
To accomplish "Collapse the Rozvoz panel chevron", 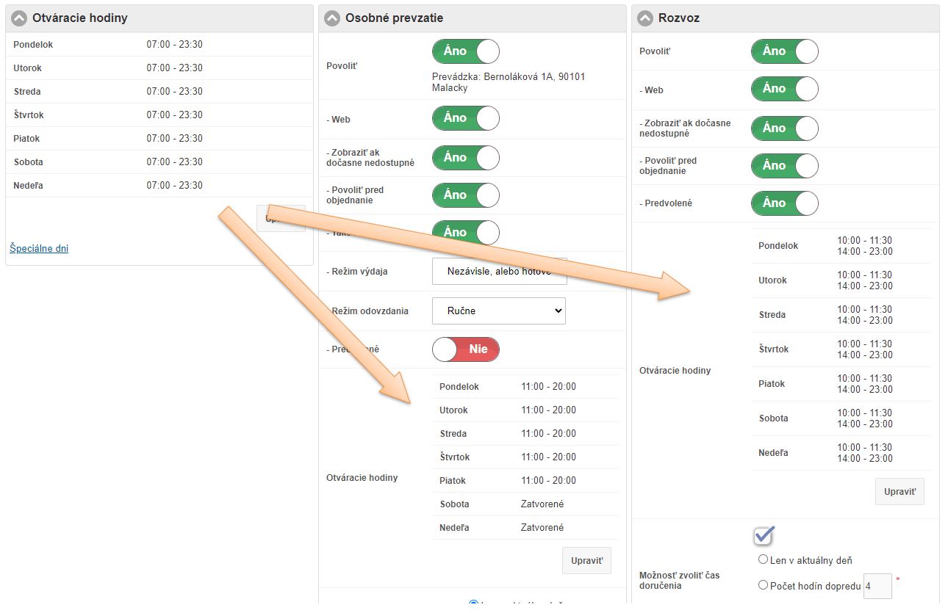I will click(x=645, y=18).
